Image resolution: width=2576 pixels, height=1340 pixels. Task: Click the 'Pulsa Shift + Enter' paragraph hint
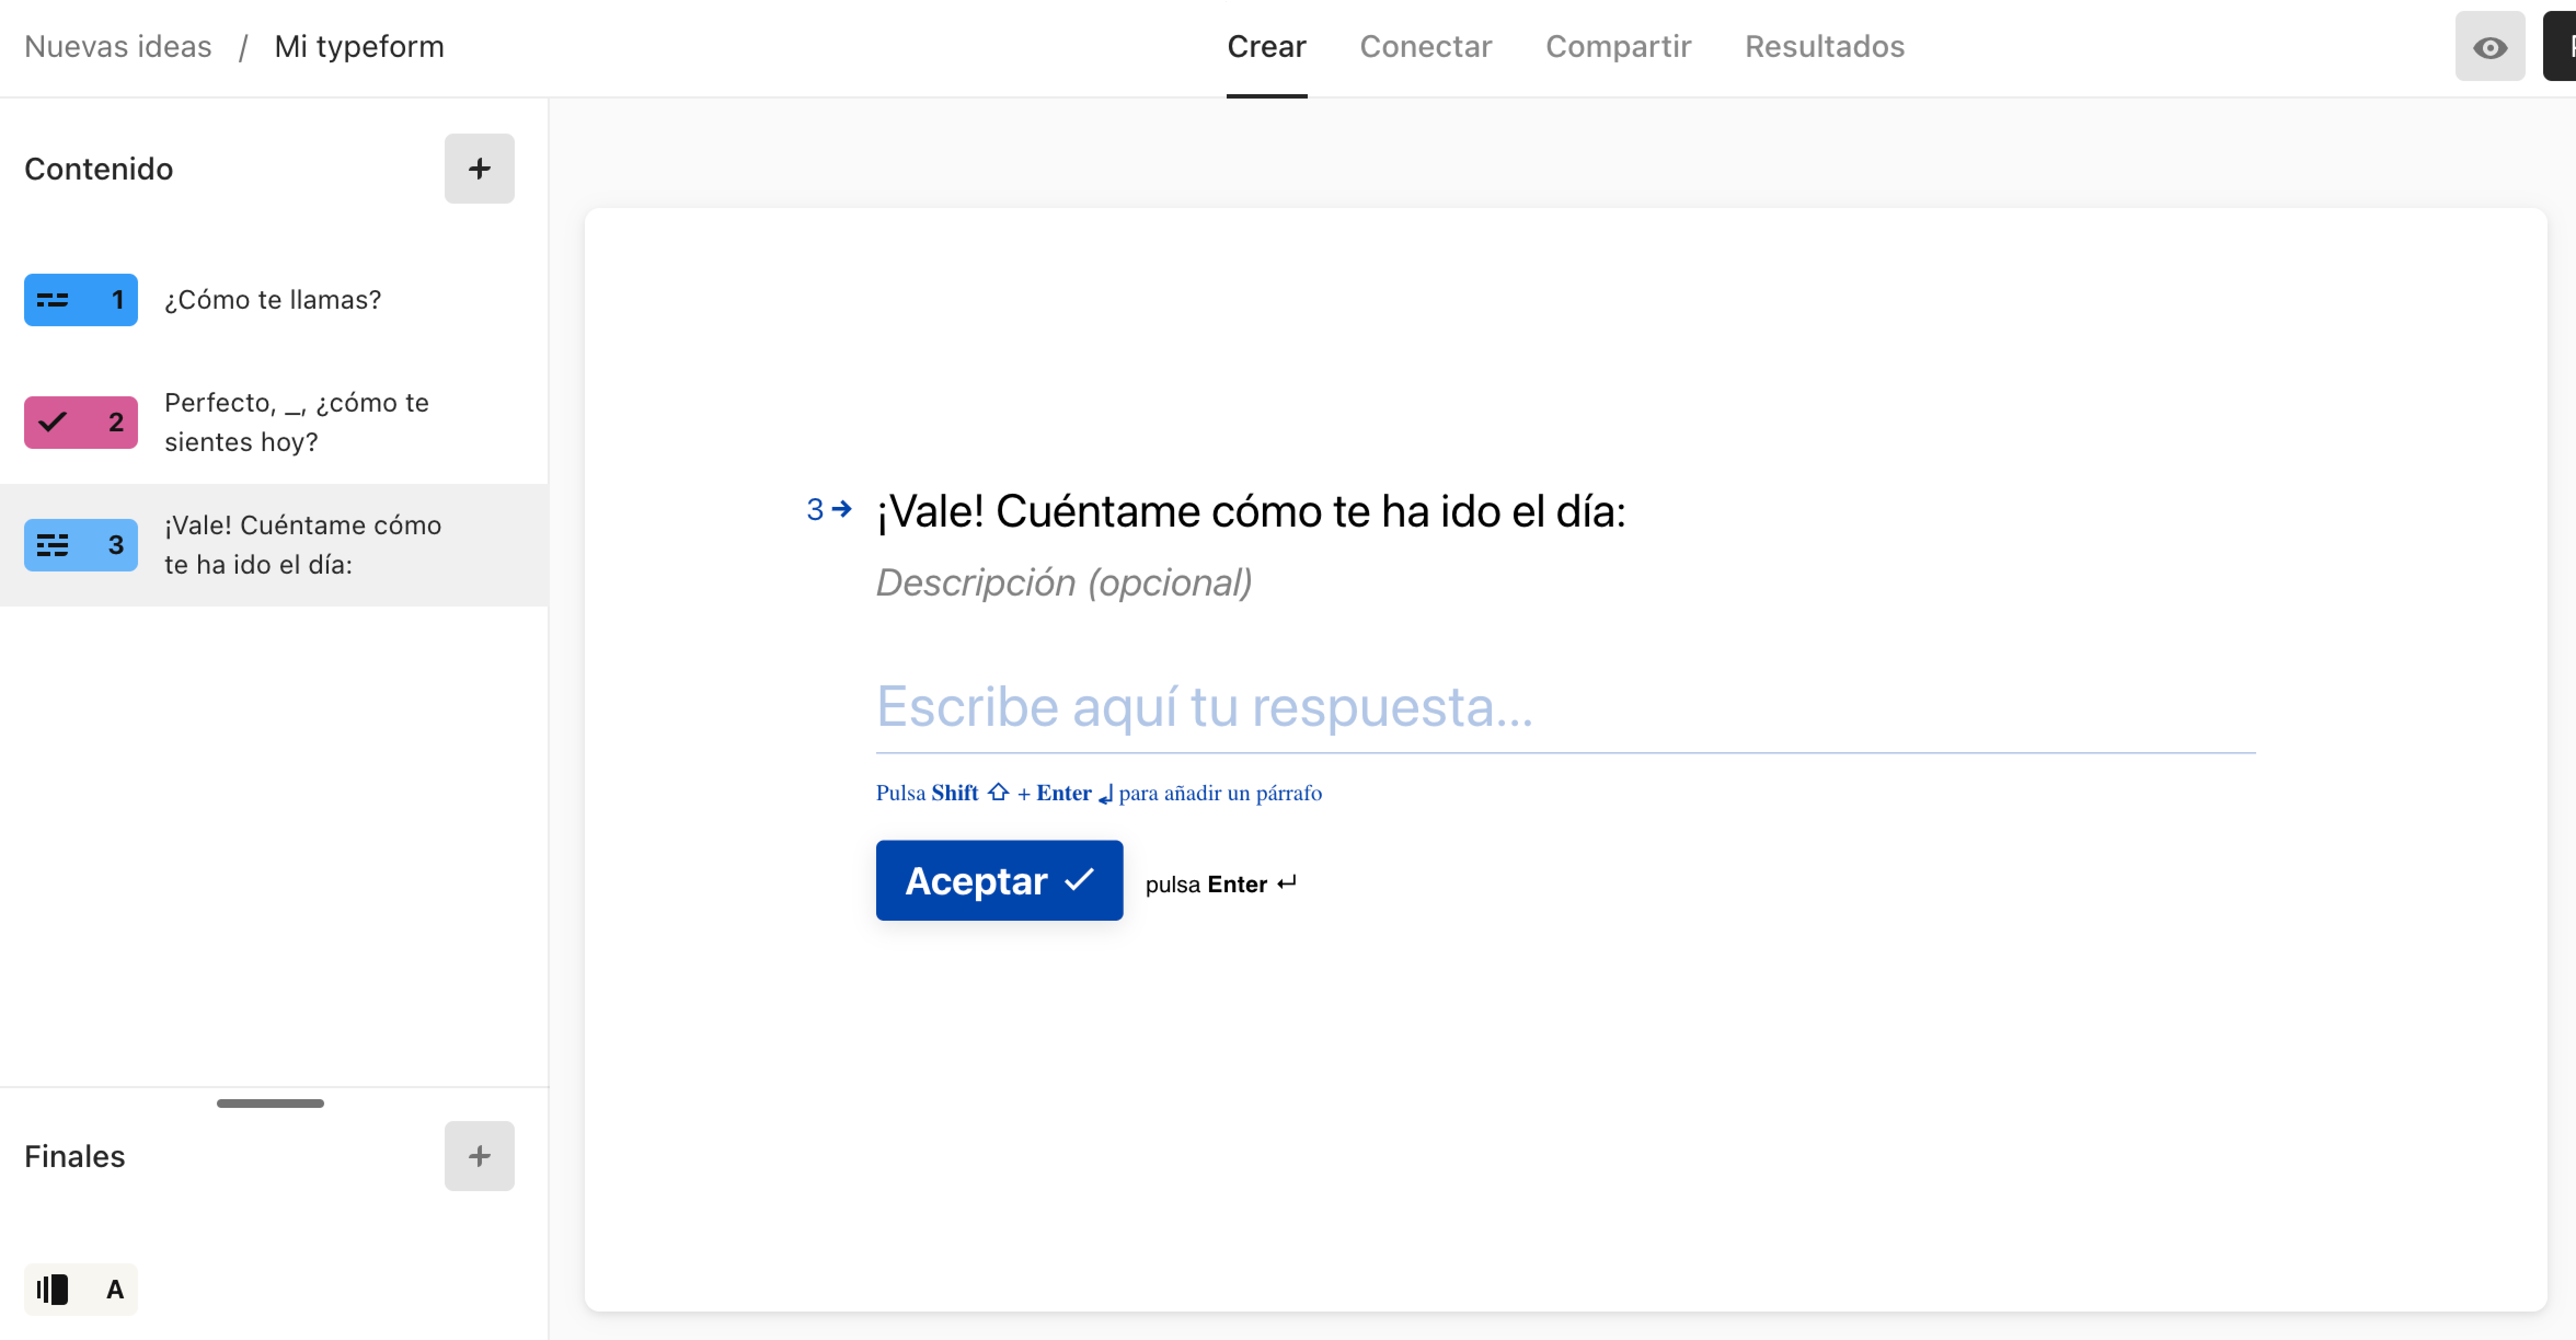pyautogui.click(x=1098, y=793)
